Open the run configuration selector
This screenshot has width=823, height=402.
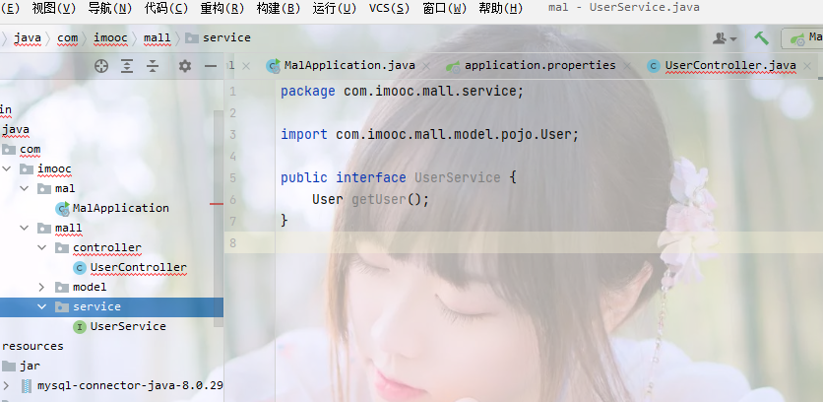pos(803,38)
